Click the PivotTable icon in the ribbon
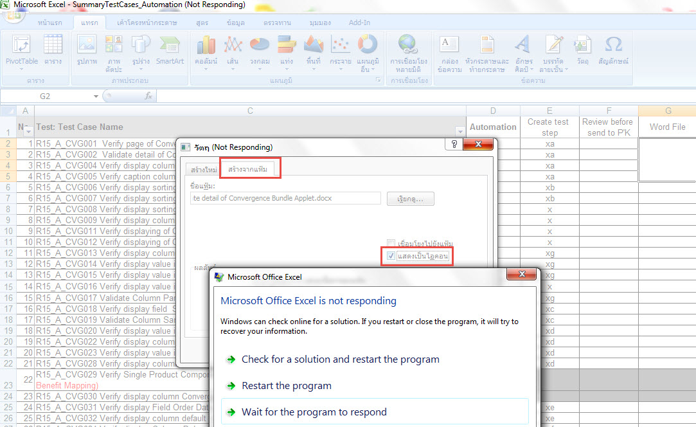This screenshot has height=427, width=696. point(21,45)
